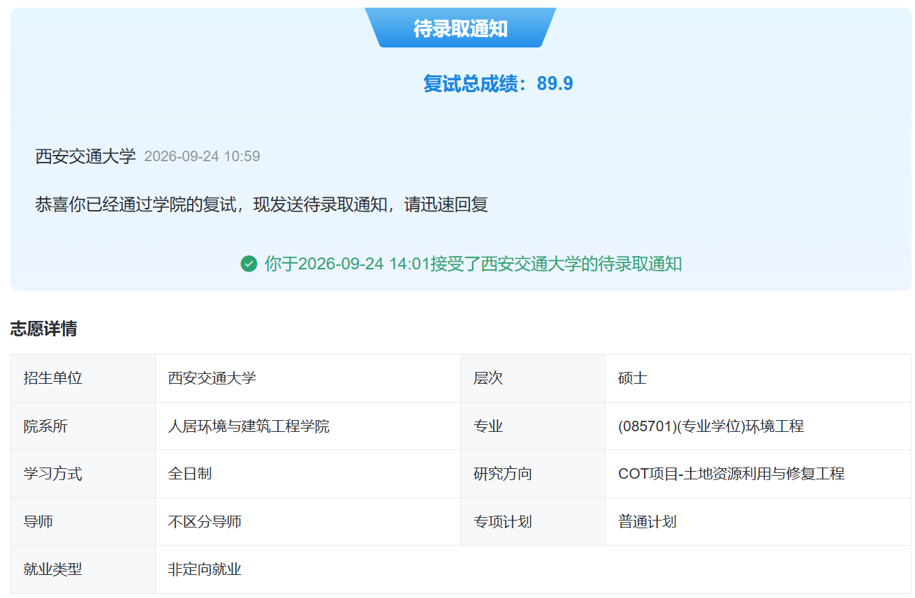Viewport: 915px width, 598px height.
Task: Click the (085701)(专业学位)环境工程 value cell
Action: (x=758, y=426)
